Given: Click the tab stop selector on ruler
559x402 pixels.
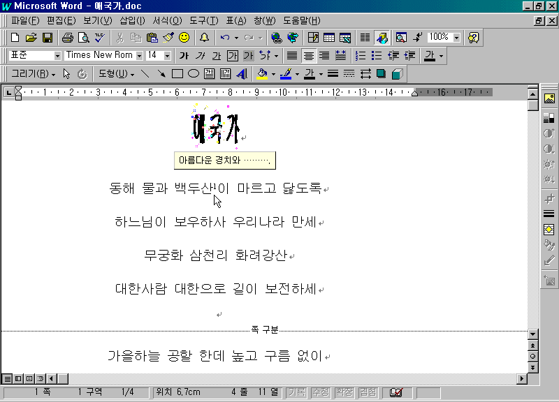Looking at the screenshot, I should click(8, 93).
